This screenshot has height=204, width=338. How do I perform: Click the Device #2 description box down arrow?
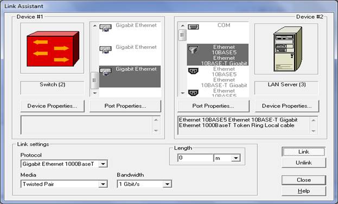coord(314,131)
